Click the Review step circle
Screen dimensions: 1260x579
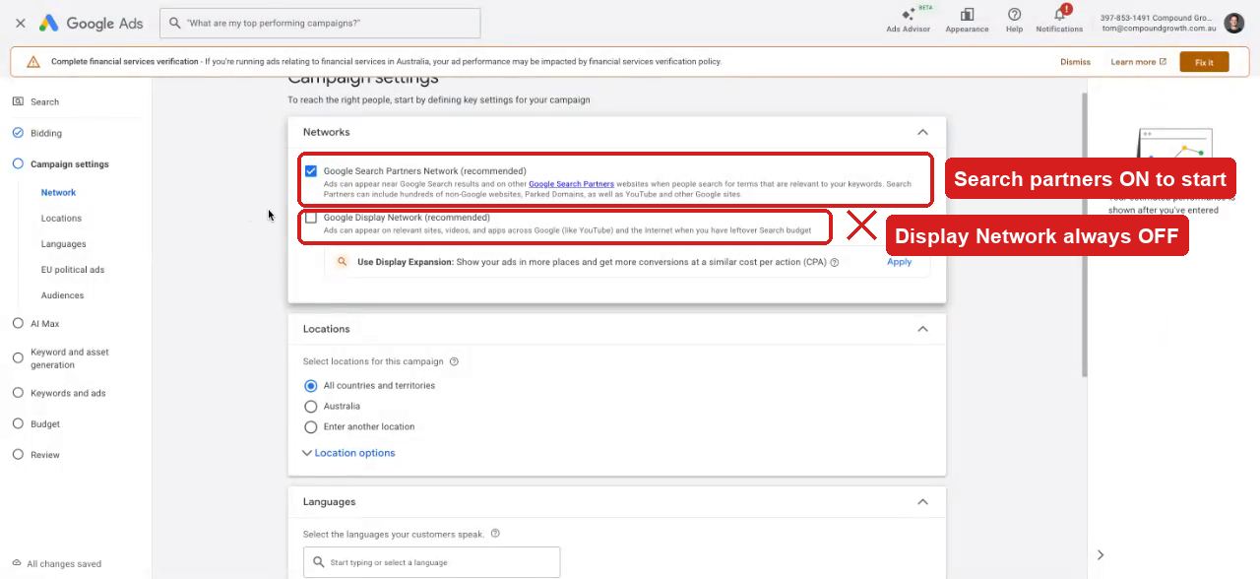coord(18,455)
